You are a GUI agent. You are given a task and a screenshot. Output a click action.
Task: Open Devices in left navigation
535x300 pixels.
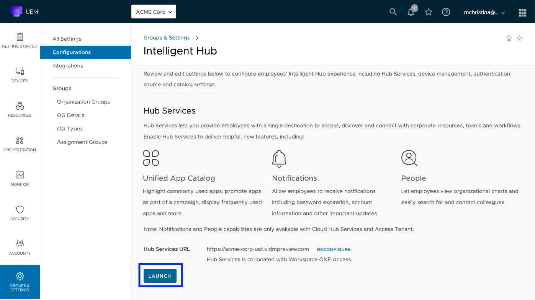[x=20, y=75]
